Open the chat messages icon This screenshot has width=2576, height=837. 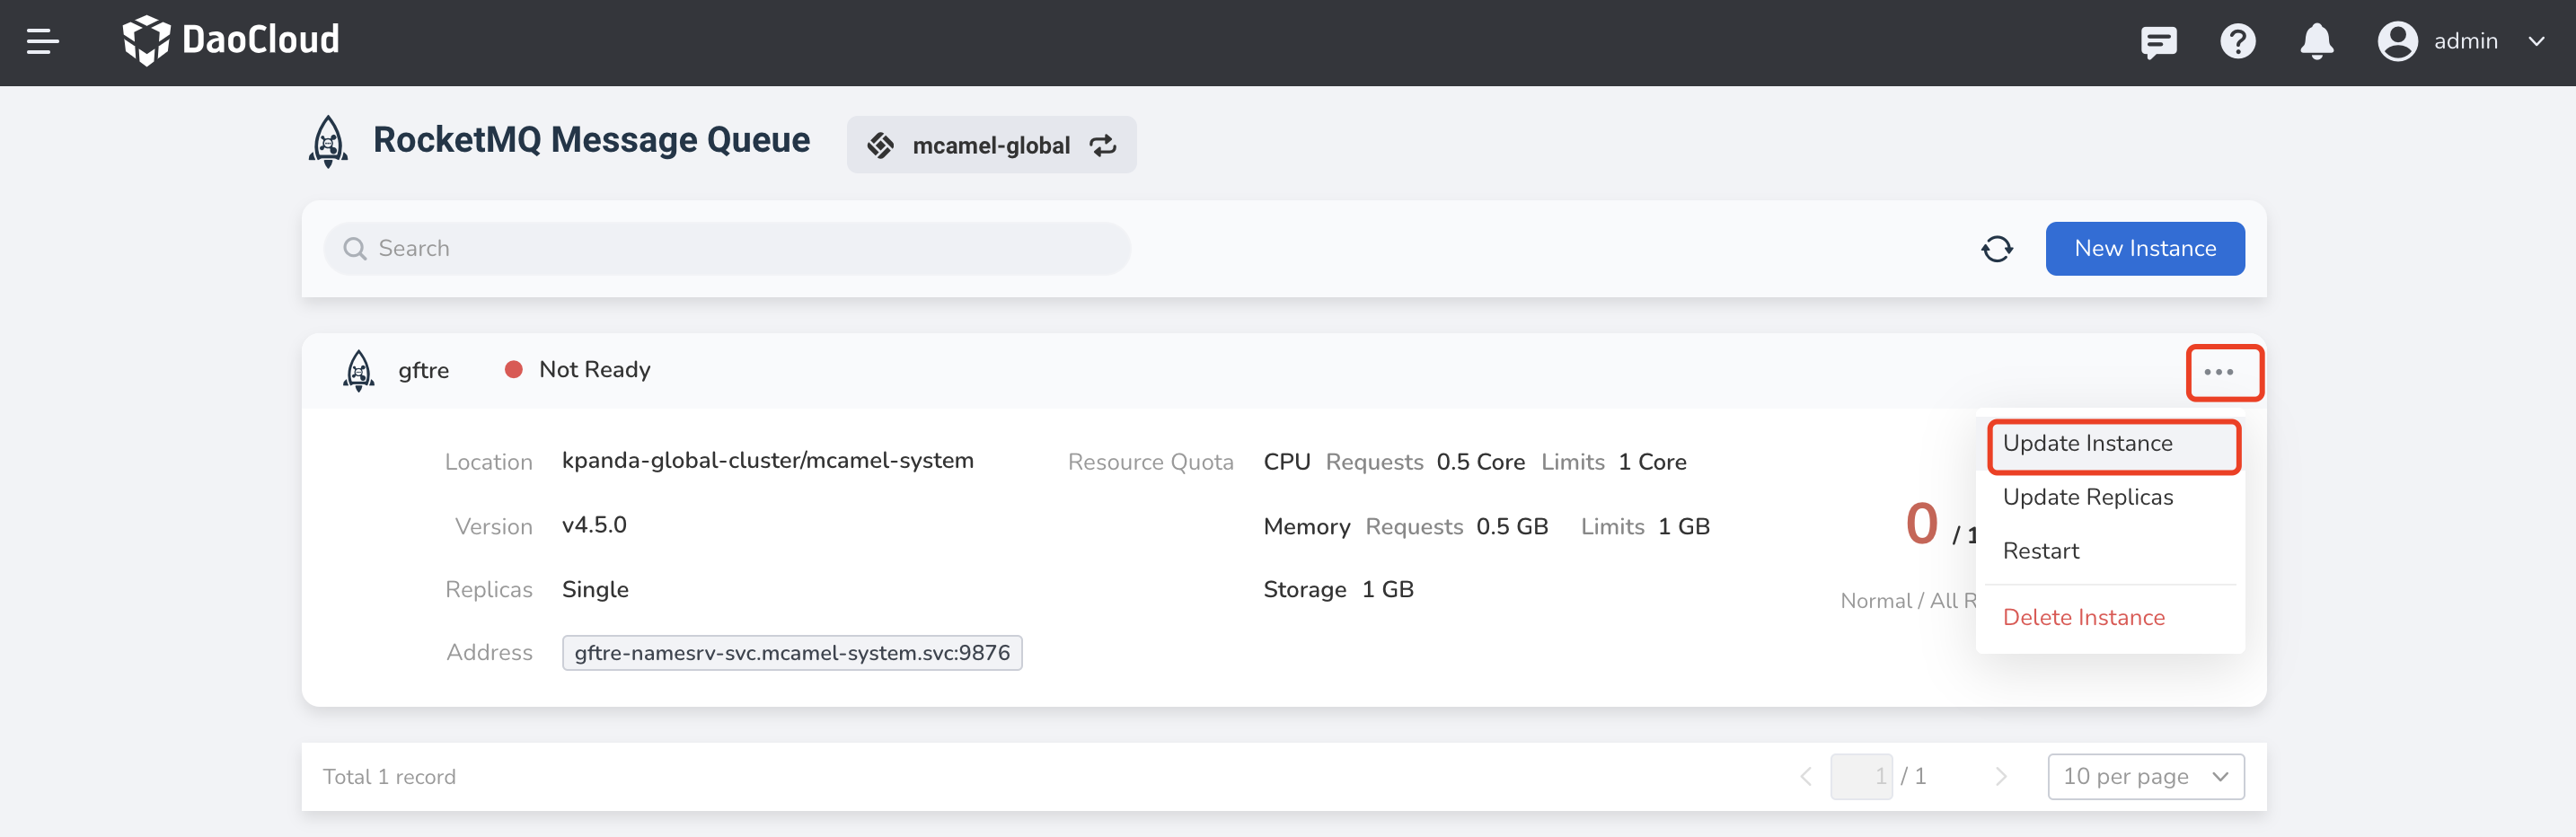[x=2158, y=42]
